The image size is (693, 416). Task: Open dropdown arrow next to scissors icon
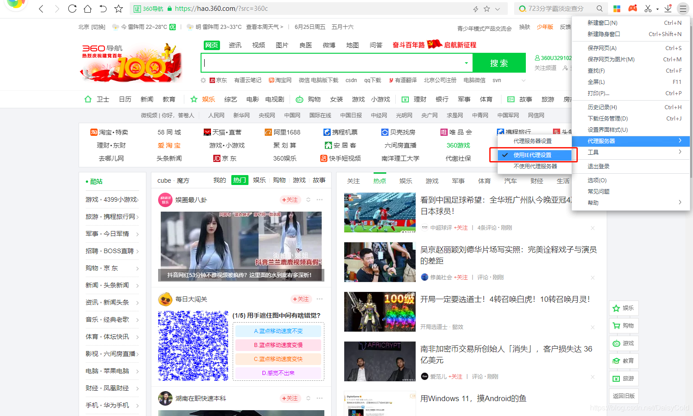coord(657,9)
